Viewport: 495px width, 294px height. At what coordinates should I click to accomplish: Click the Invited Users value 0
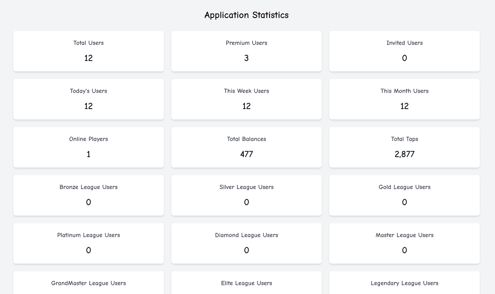pos(404,58)
